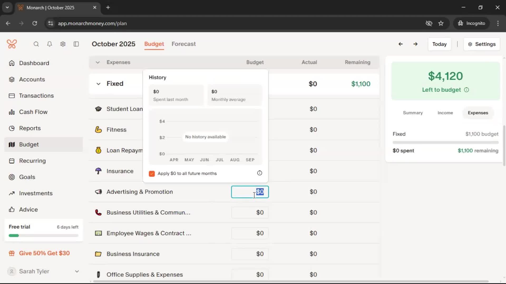Click info icon beside Left to budget
Screen dimensions: 506x284
click(466, 90)
